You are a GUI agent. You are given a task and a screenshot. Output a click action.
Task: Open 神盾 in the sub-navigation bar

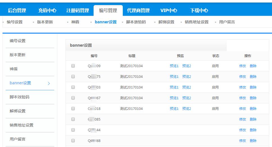coord(75,22)
